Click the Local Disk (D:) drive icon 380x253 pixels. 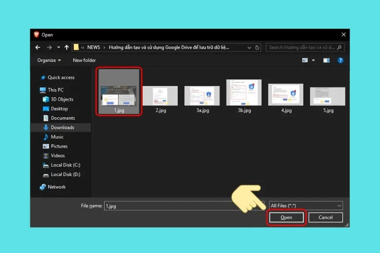[46, 175]
